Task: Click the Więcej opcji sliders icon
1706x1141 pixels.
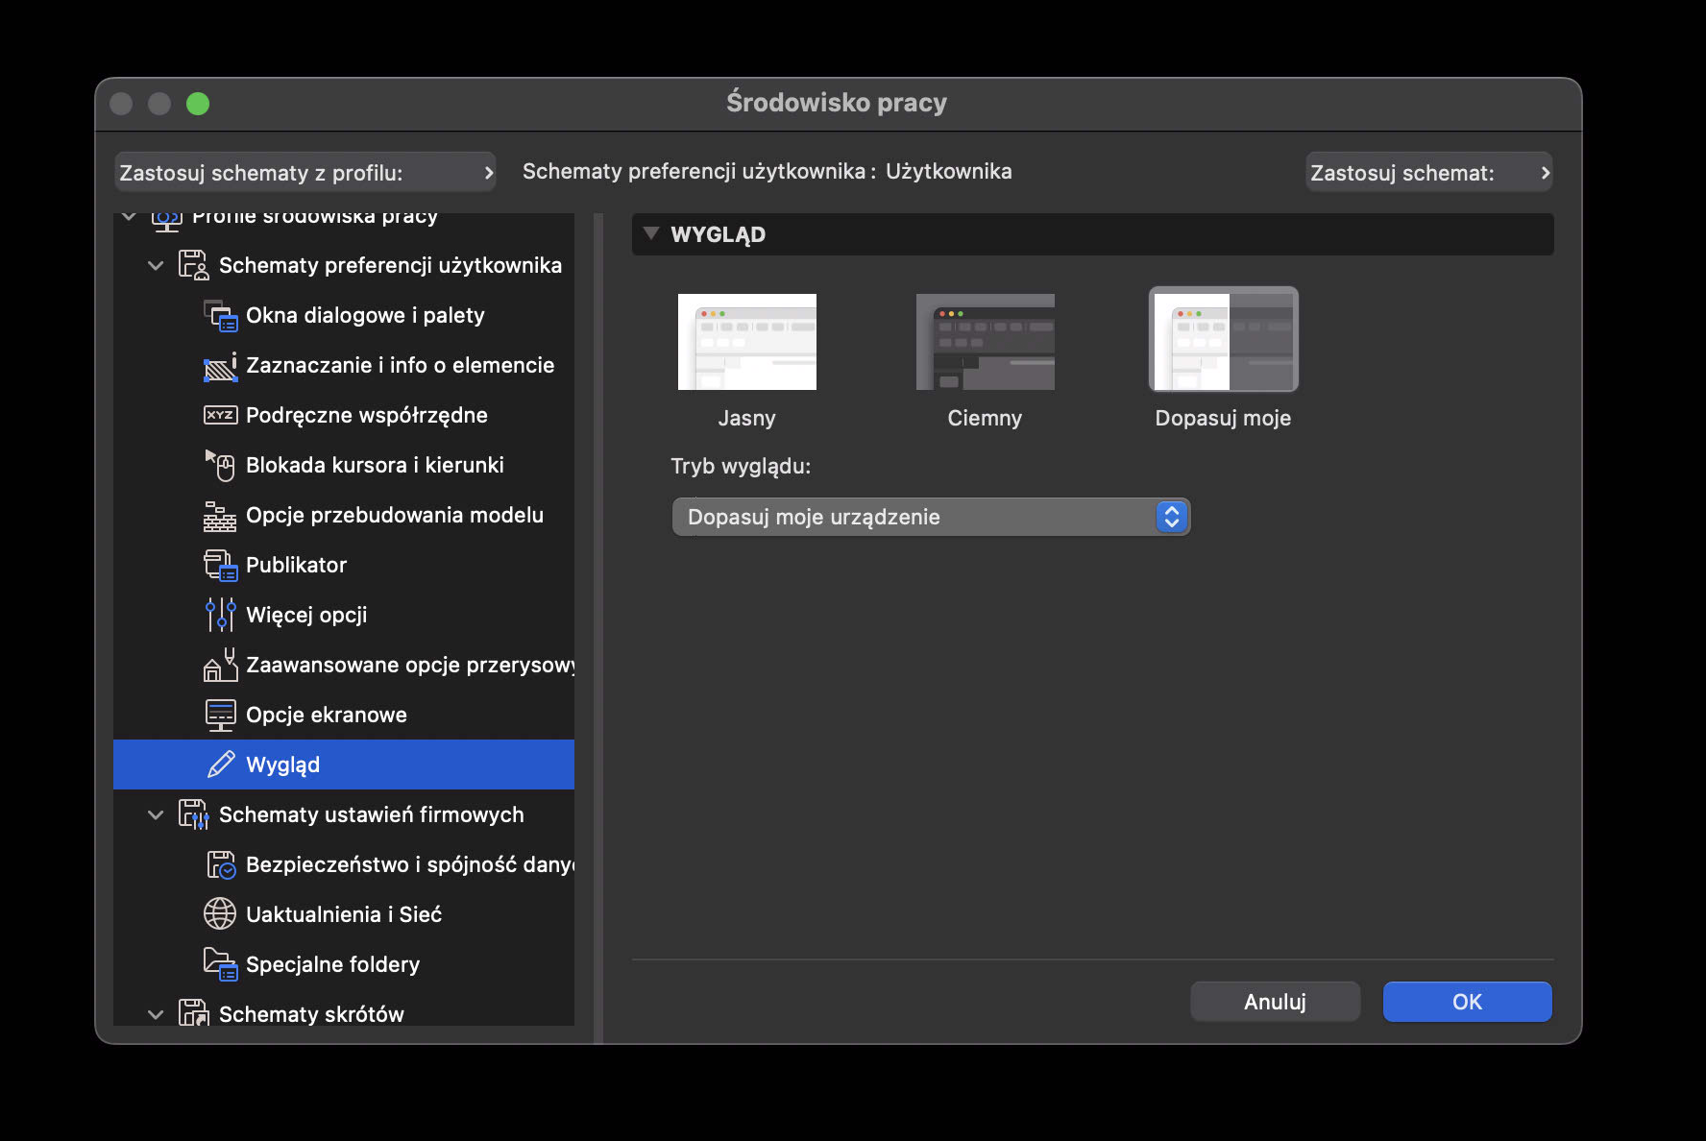Action: (x=220, y=615)
